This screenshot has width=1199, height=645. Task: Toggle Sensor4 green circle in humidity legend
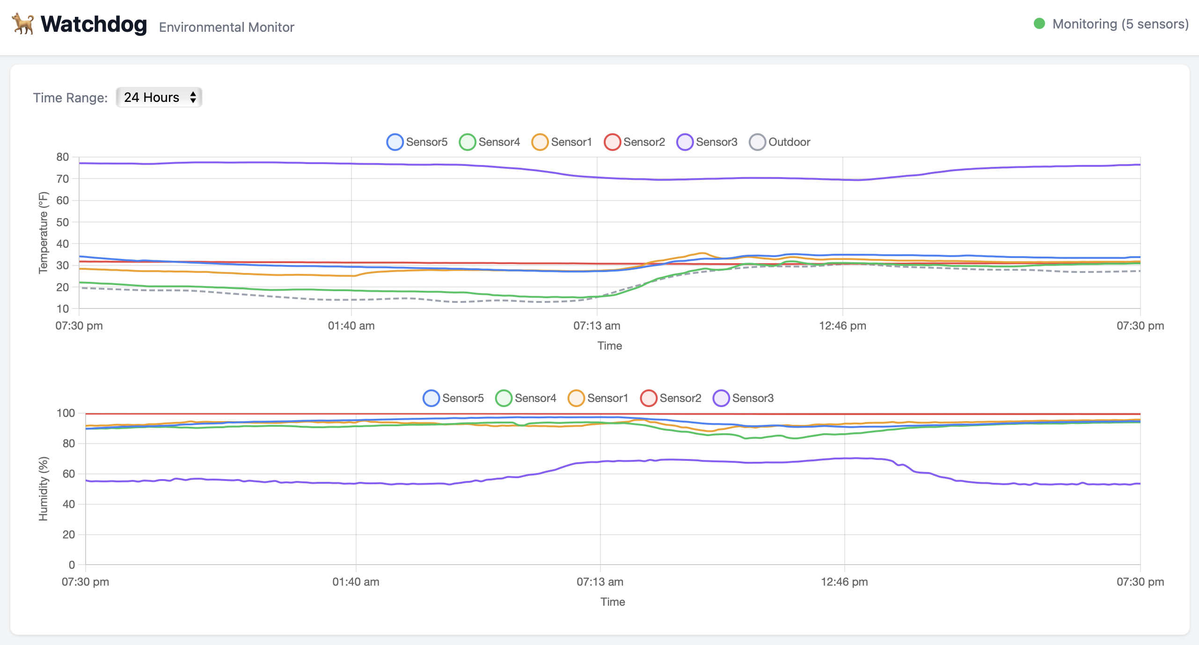[504, 398]
